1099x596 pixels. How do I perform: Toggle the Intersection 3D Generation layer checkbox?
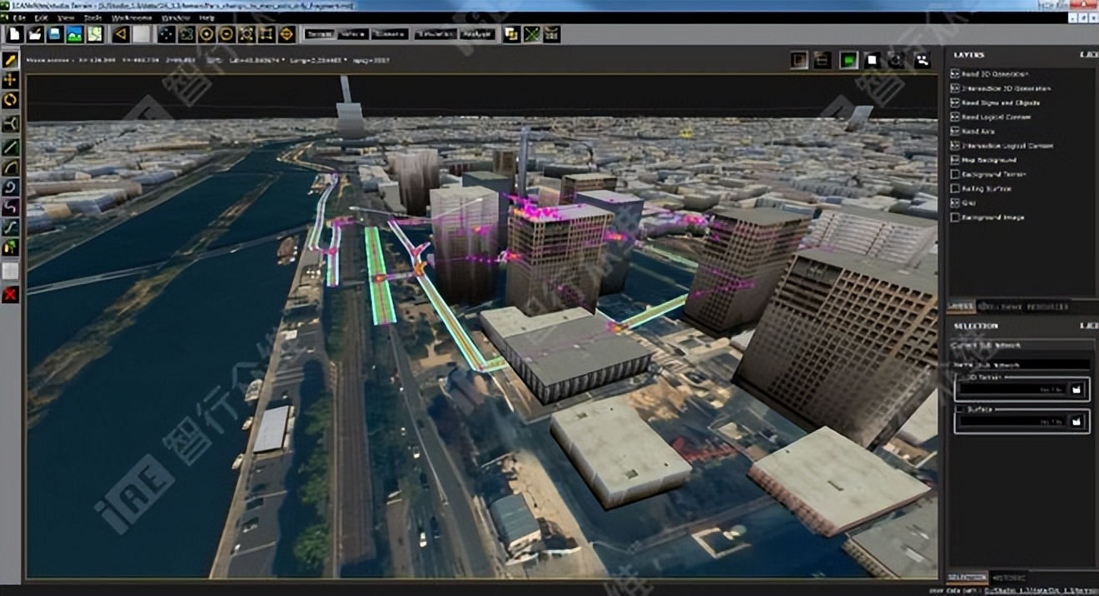(955, 88)
